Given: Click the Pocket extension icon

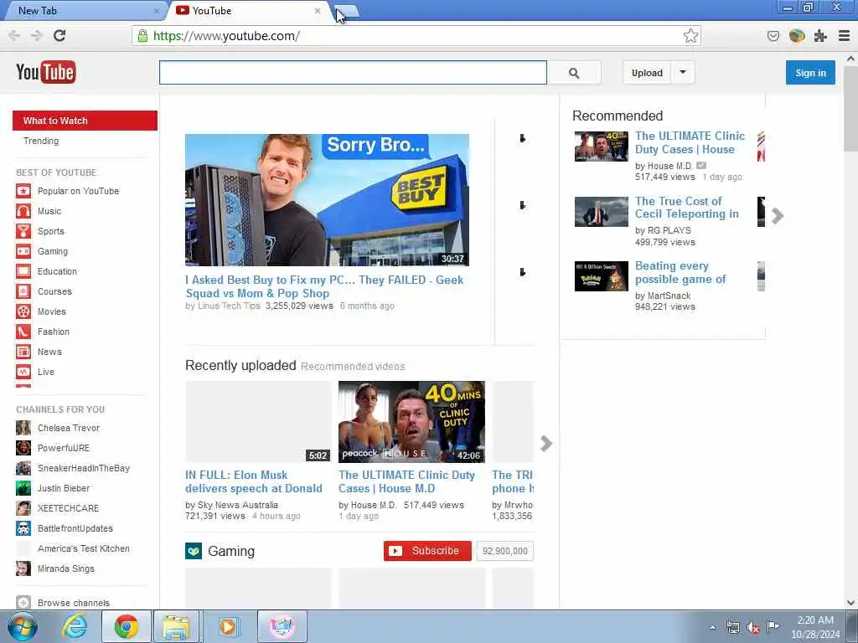Looking at the screenshot, I should tap(773, 36).
